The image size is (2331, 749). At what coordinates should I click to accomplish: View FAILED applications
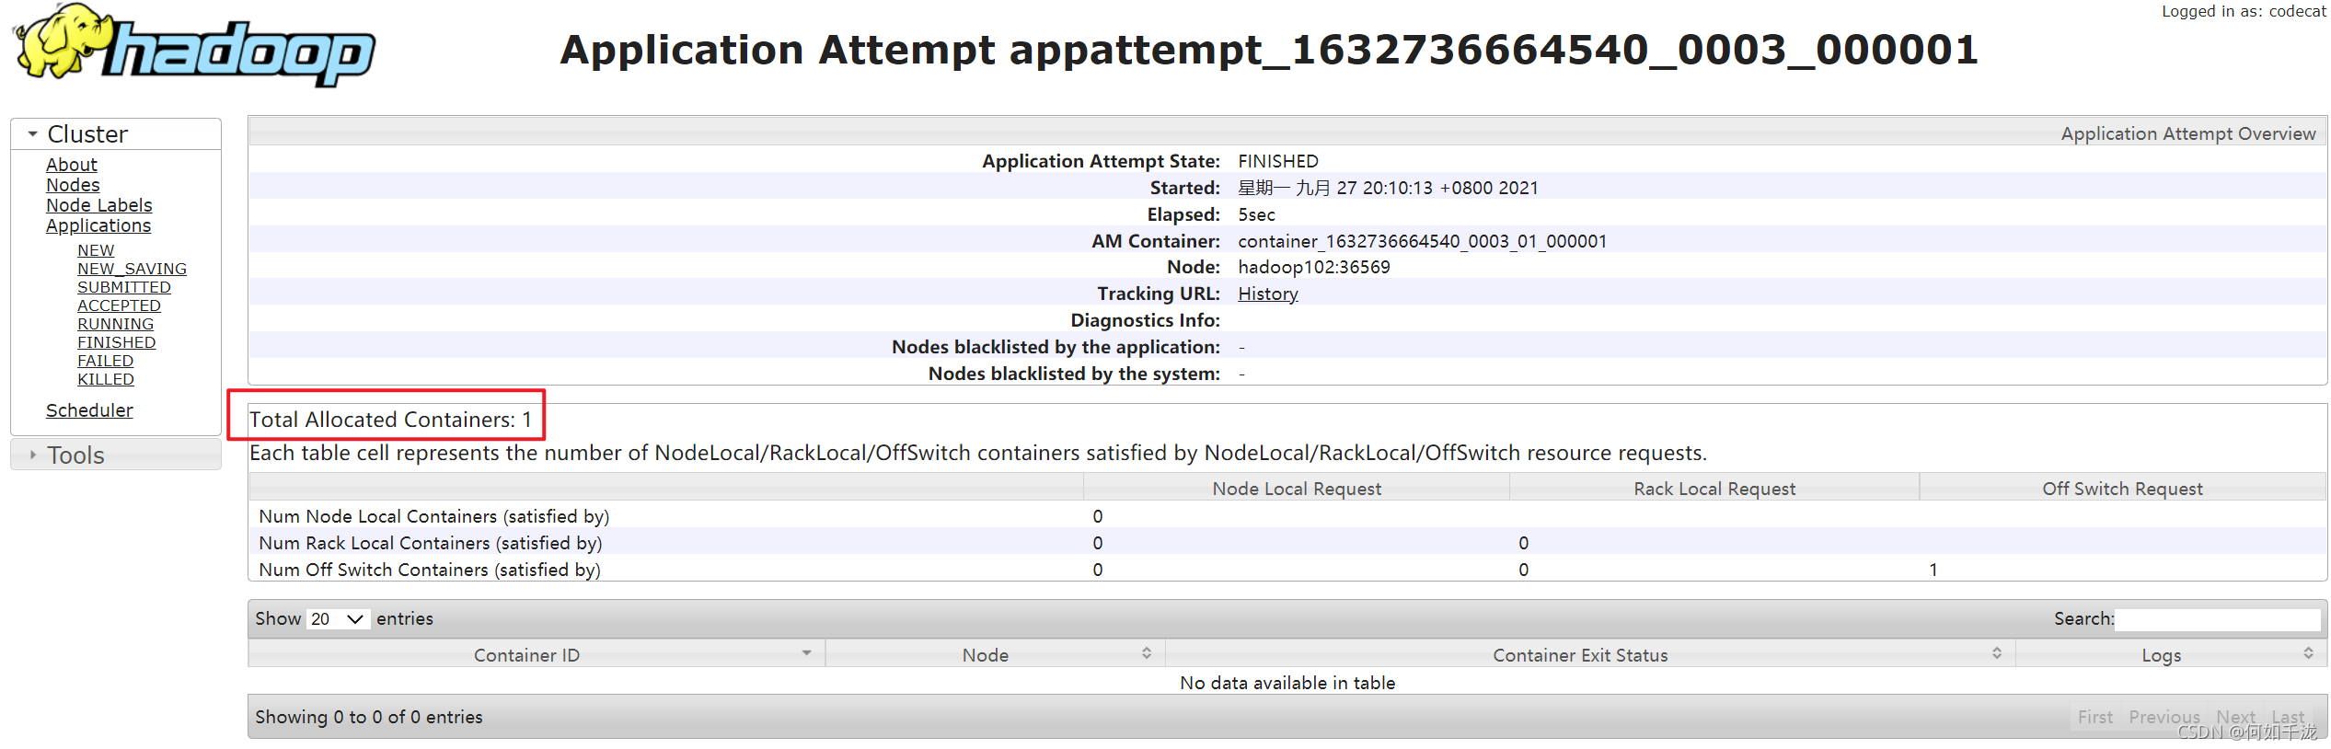105,361
